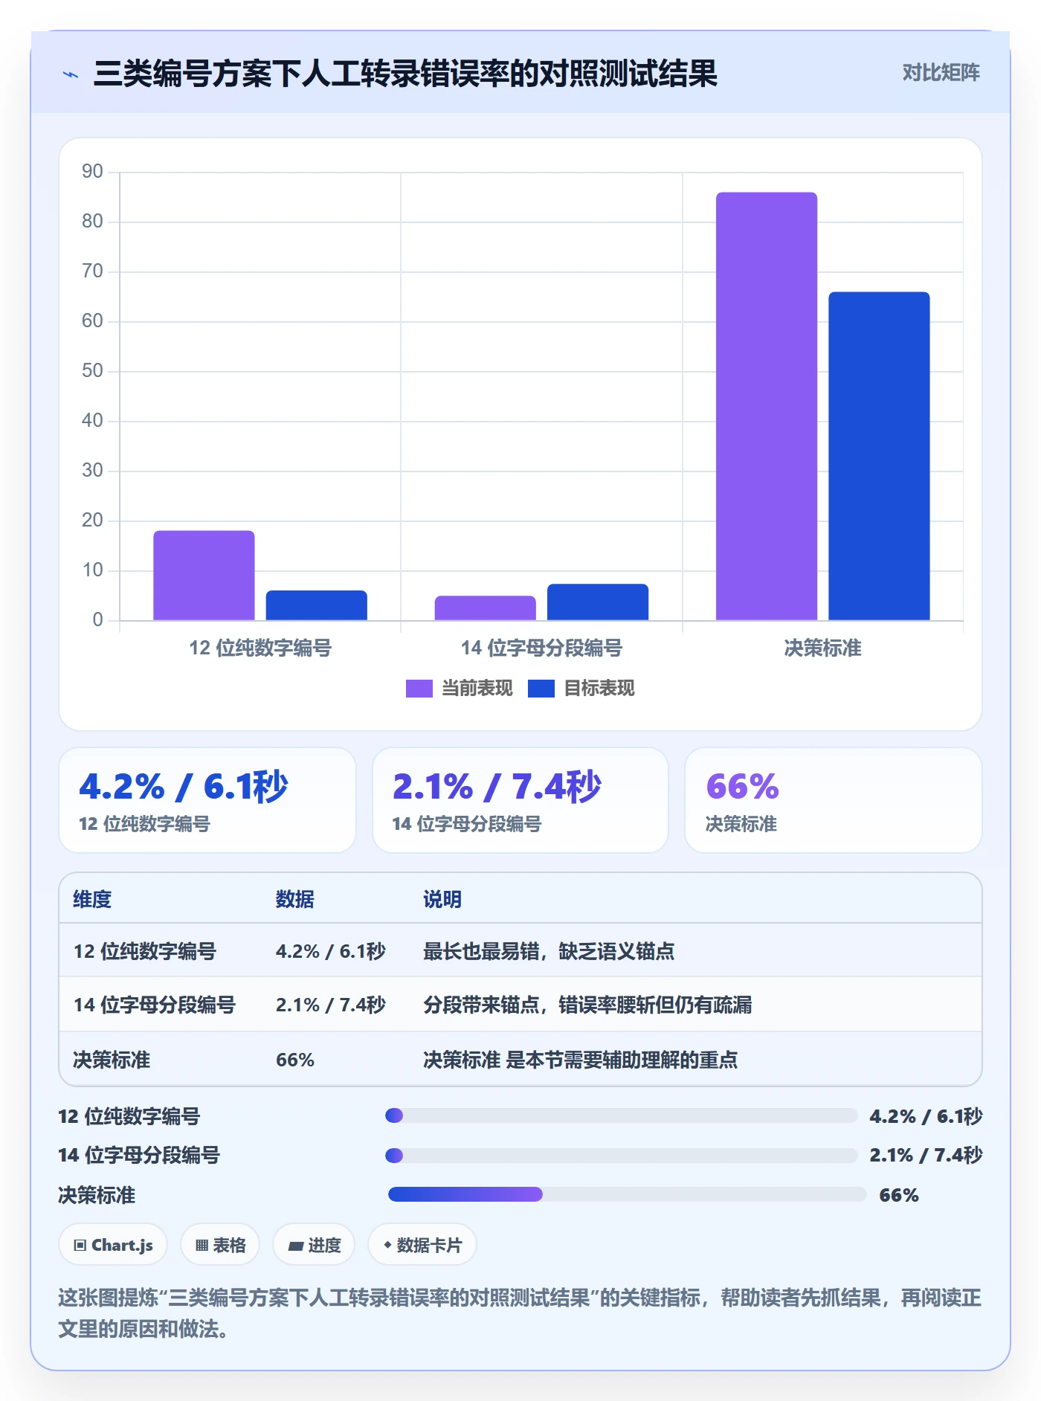Click the 50 y-axis tick label

pyautogui.click(x=92, y=371)
